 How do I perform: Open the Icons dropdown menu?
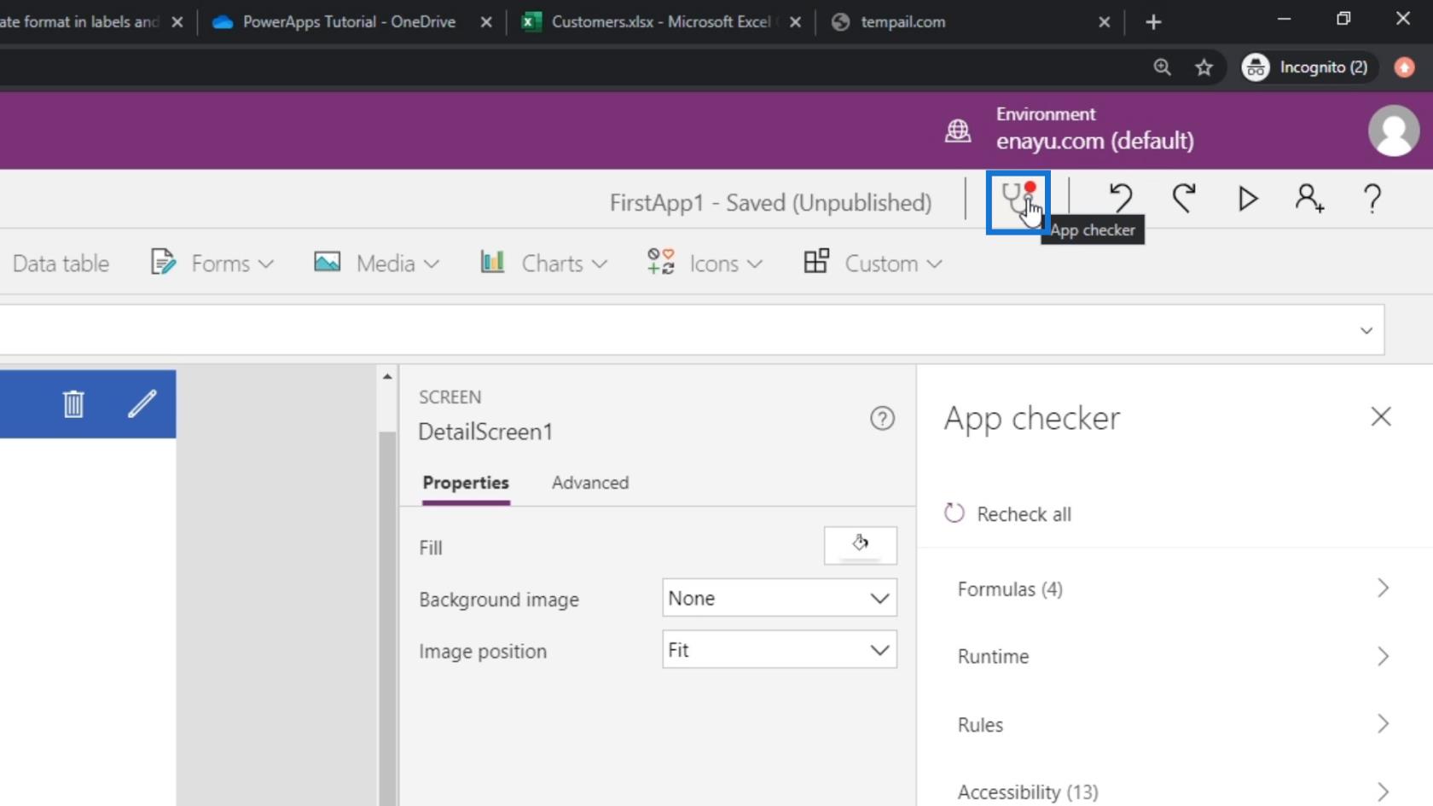(704, 263)
